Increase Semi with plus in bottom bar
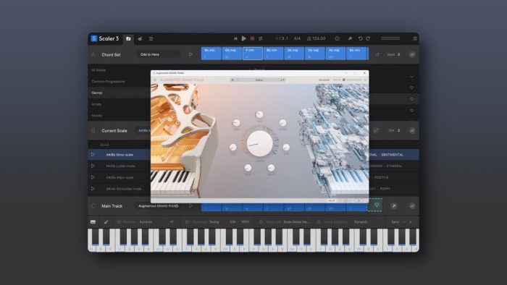The width and height of the screenshot is (507, 285). (411, 222)
